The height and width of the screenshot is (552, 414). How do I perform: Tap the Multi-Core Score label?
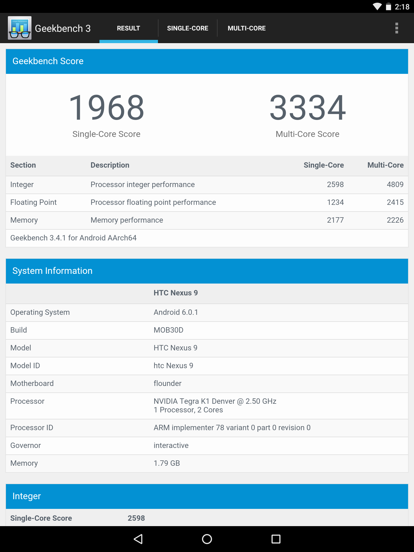pos(308,134)
